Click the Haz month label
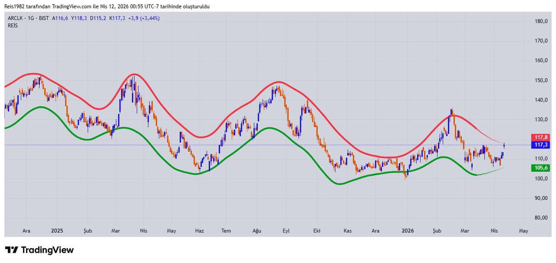The width and height of the screenshot is (556, 263). (200, 231)
